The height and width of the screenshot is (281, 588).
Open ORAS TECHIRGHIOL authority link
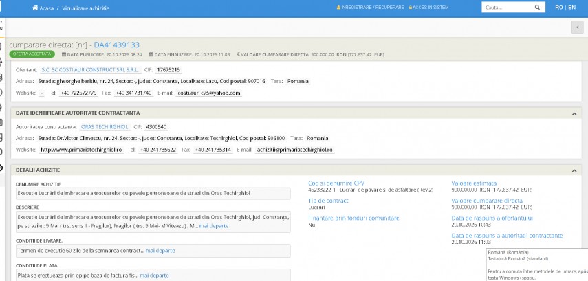105,127
